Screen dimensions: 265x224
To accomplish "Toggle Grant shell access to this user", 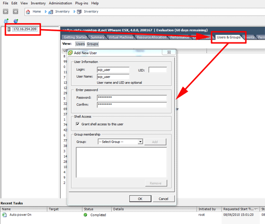I will click(x=78, y=124).
